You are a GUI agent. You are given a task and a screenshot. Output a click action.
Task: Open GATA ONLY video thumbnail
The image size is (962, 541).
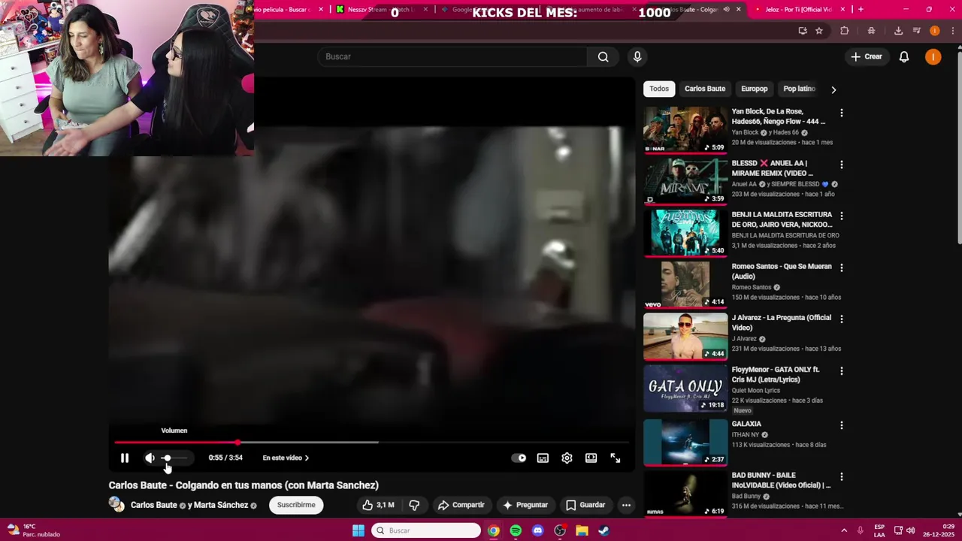pyautogui.click(x=685, y=388)
